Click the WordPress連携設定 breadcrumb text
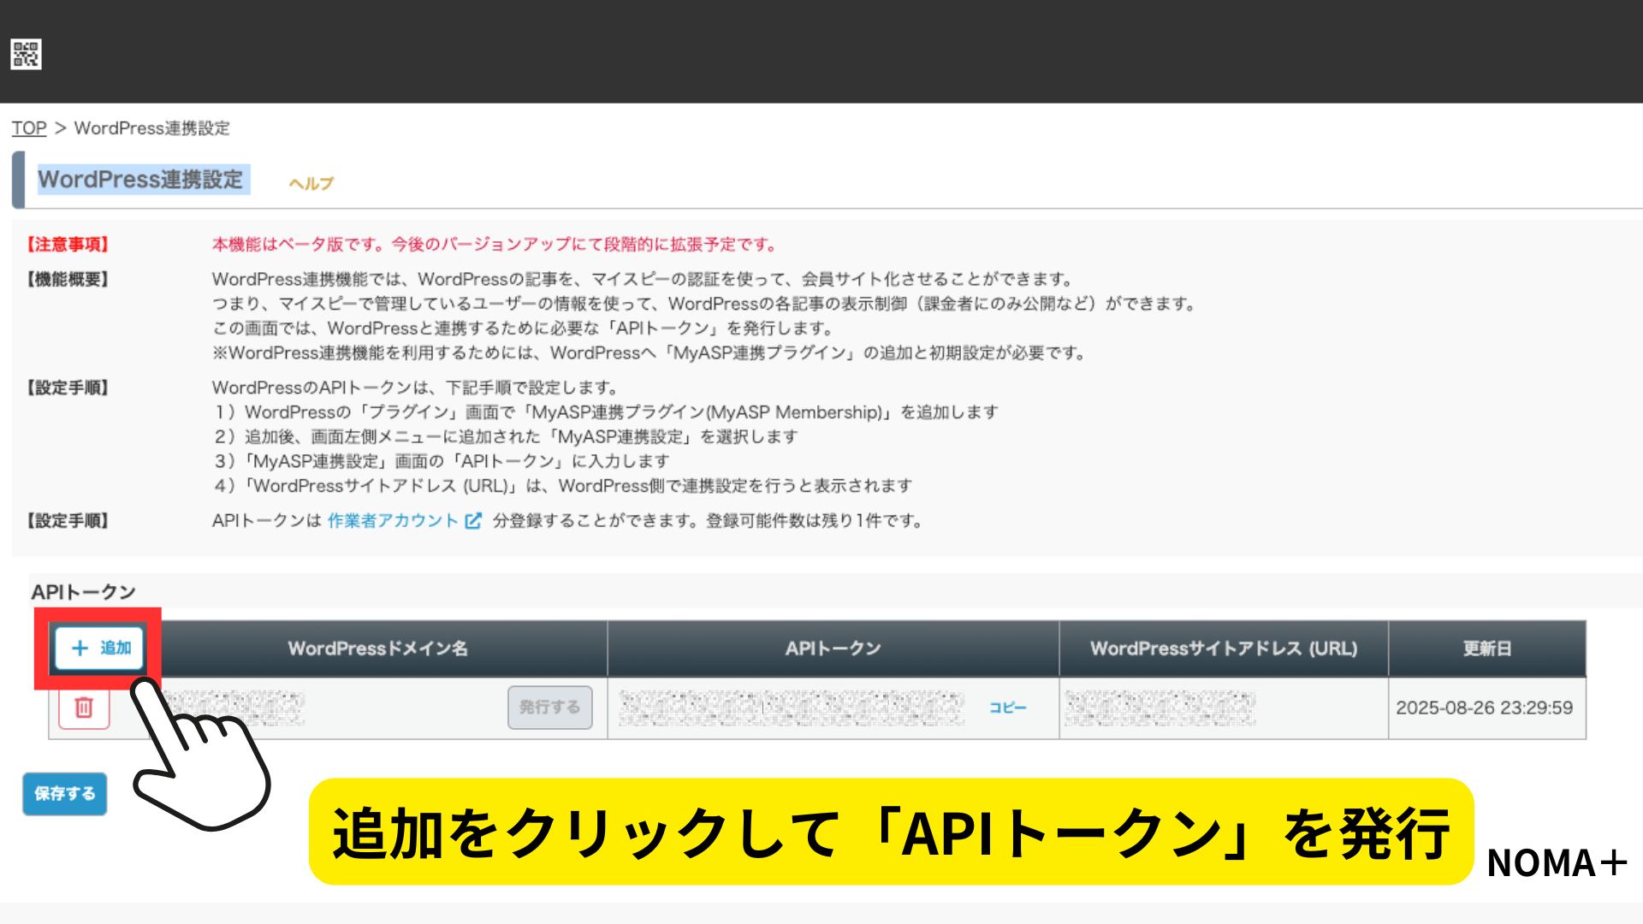This screenshot has width=1643, height=924. point(152,128)
